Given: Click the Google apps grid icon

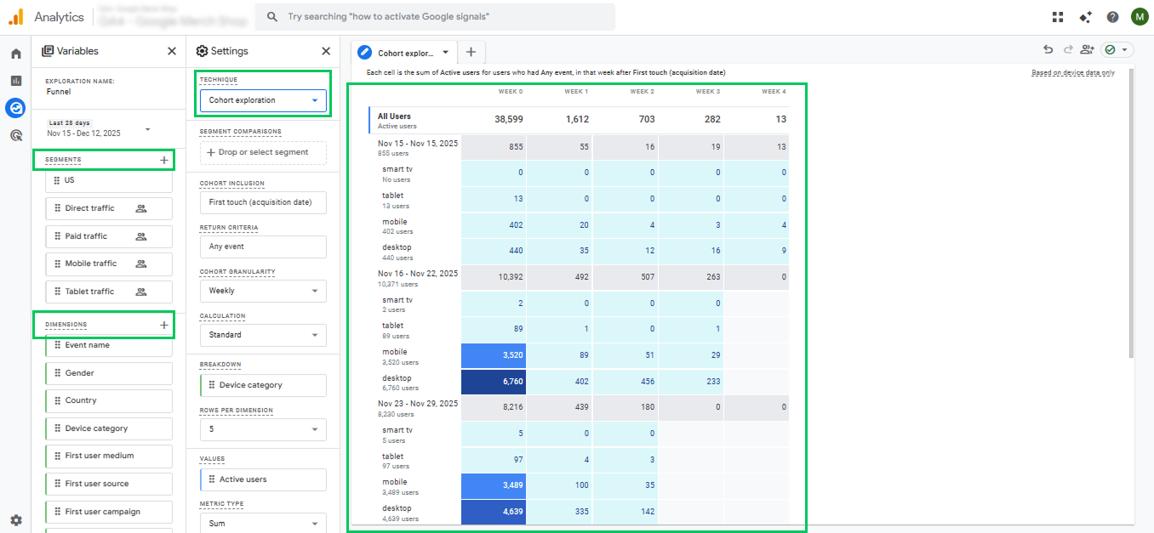Looking at the screenshot, I should (1058, 17).
